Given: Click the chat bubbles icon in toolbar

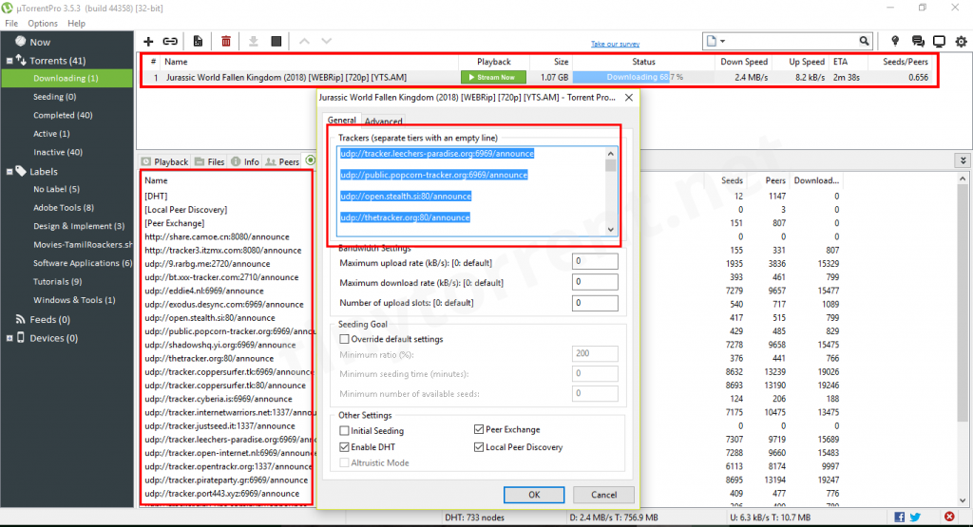Looking at the screenshot, I should 918,42.
